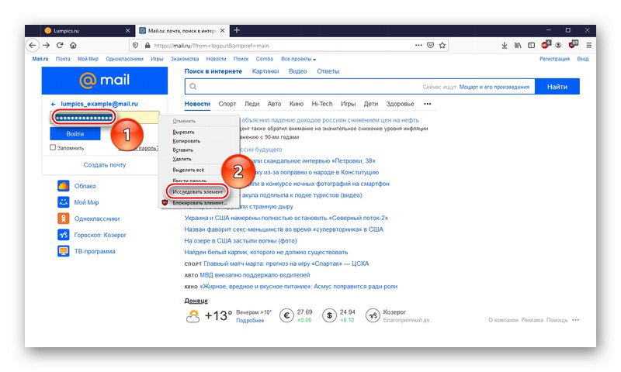Screen dimensions: 621x372
Task: Bookmark this page with the star icon
Action: tap(442, 45)
